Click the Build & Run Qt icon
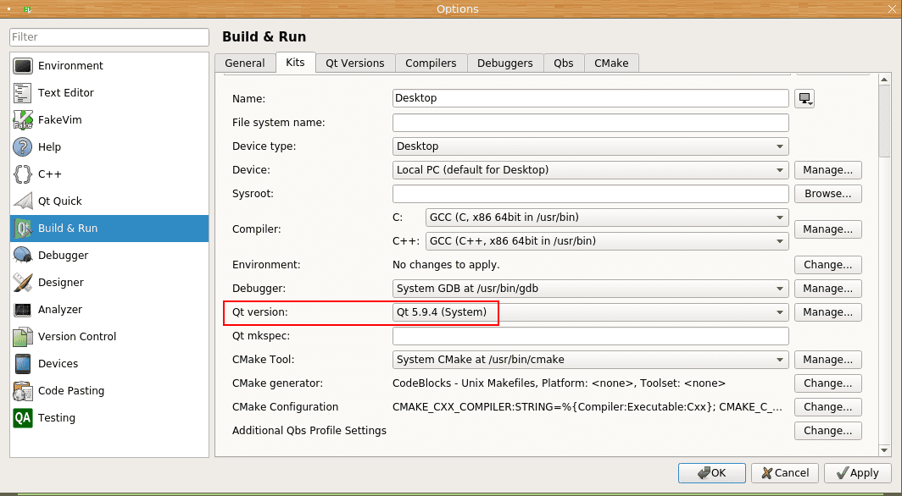Viewport: 902px width, 496px height. 23,229
